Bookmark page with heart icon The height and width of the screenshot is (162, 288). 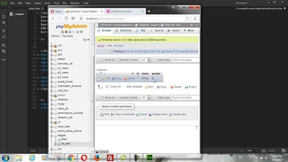pyautogui.click(x=187, y=18)
